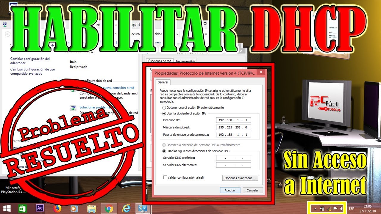Open Firefox from the taskbar
This screenshot has height=214, width=381.
click(x=57, y=209)
